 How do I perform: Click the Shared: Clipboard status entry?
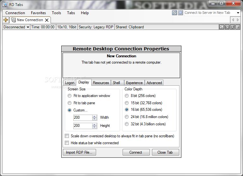[x=130, y=27]
